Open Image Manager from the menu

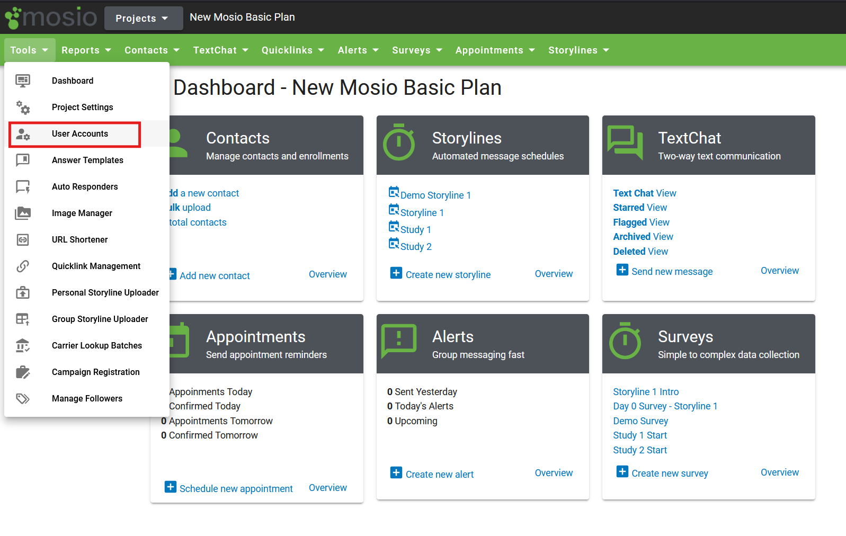87,213
